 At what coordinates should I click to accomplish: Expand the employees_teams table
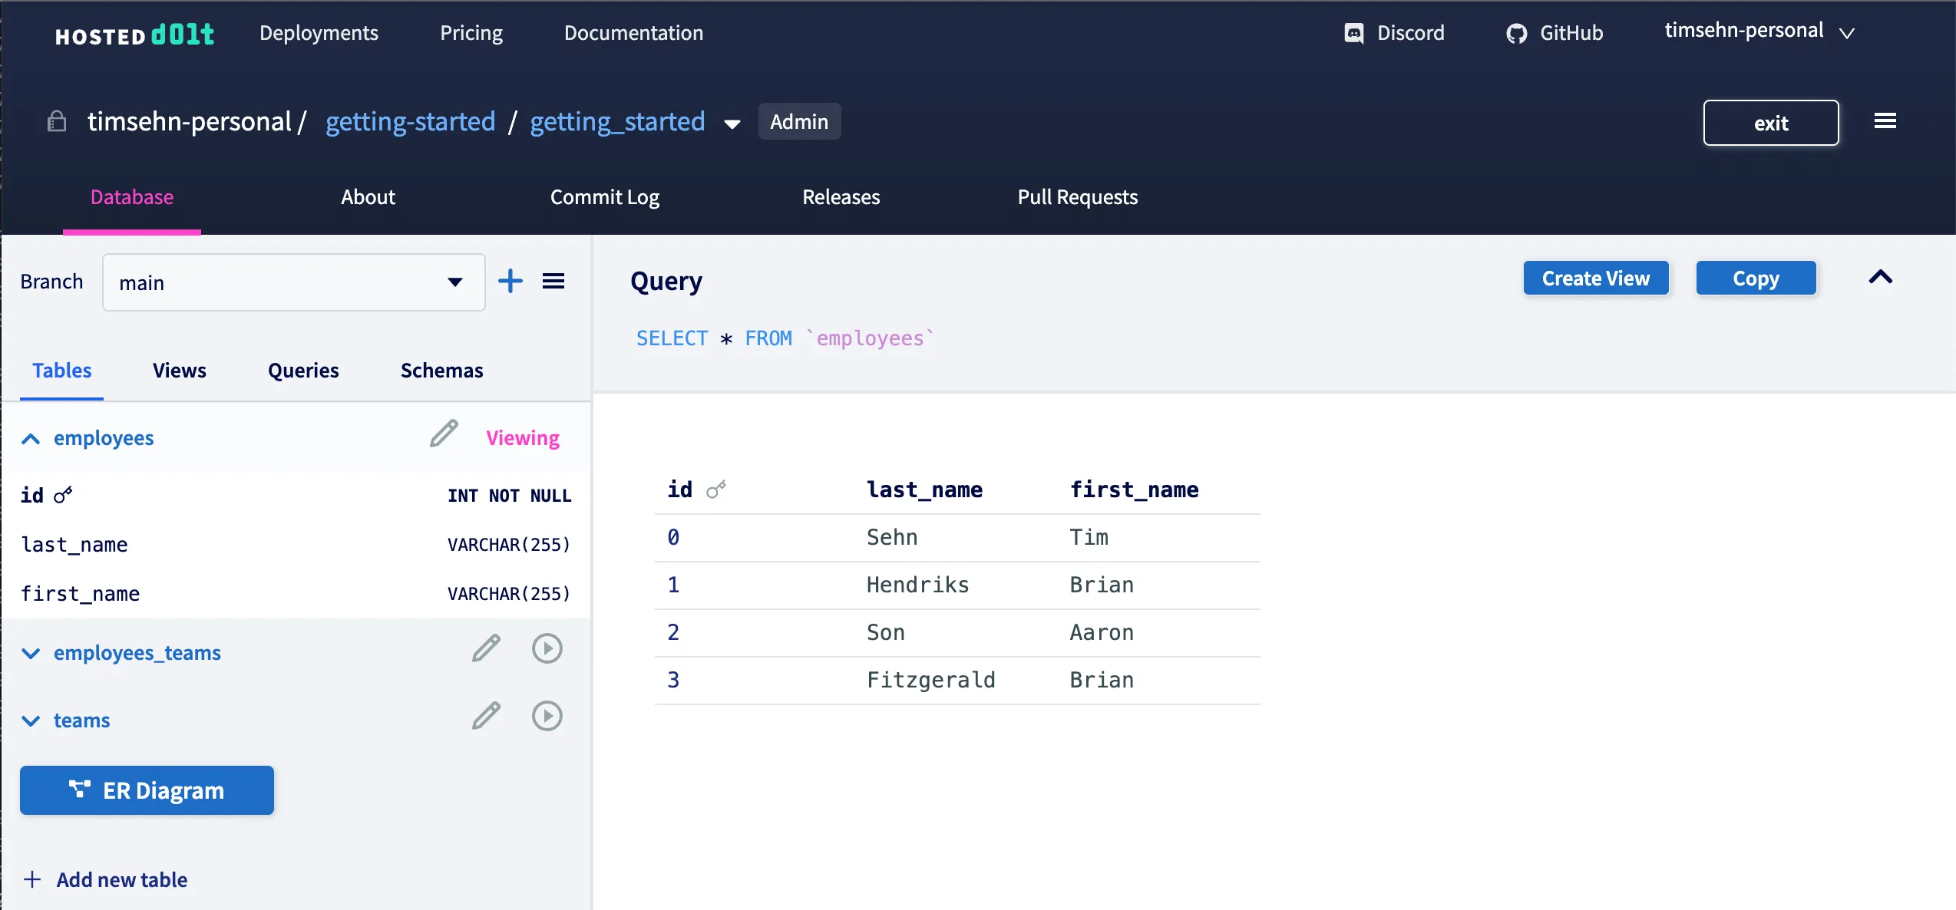31,654
